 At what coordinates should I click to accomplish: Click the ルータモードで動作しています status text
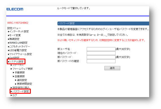click(x=73, y=8)
